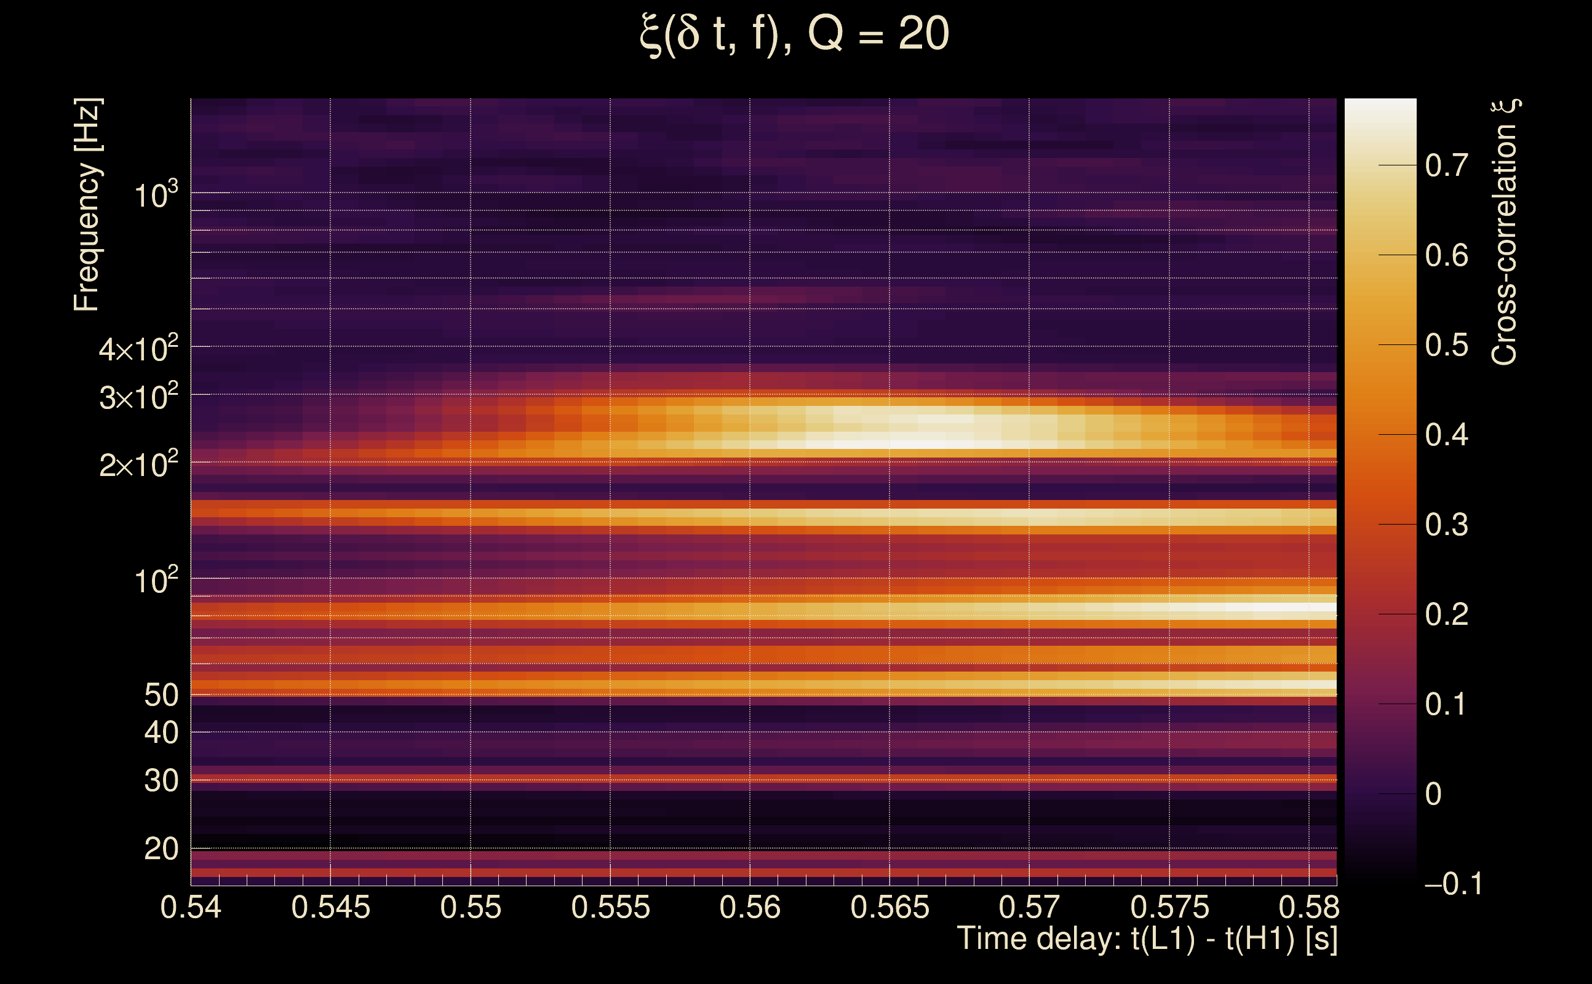This screenshot has height=984, width=1592.
Task: Click the 0.2 tick label on colorbar
Action: (1446, 615)
